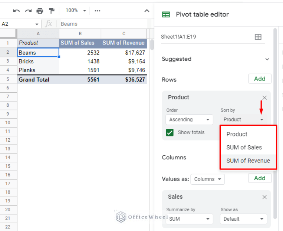Click the select data range grid icon
Image resolution: width=283 pixels, height=231 pixels.
click(258, 37)
